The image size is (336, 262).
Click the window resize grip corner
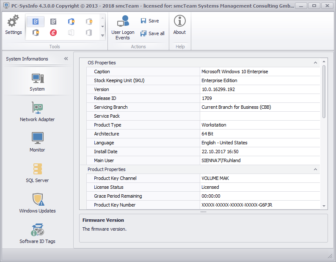330,256
